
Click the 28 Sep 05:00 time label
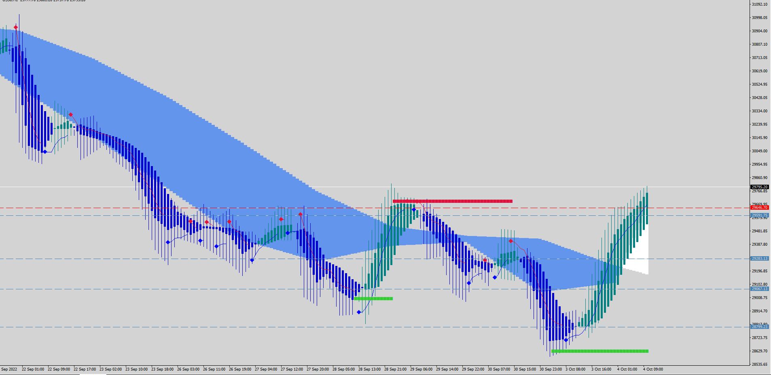tap(343, 369)
